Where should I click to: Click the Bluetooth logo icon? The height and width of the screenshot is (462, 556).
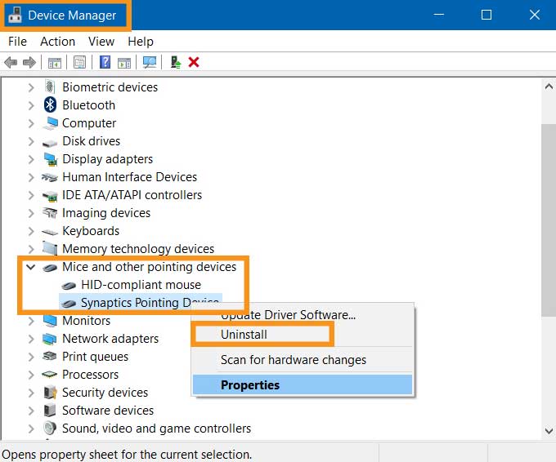tap(50, 104)
